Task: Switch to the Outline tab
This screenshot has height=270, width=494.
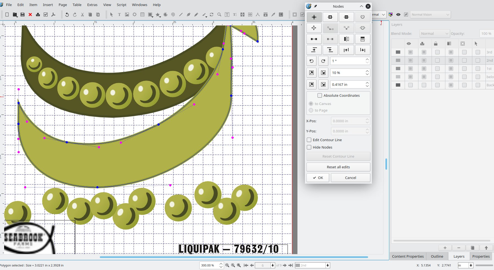Action: point(437,256)
